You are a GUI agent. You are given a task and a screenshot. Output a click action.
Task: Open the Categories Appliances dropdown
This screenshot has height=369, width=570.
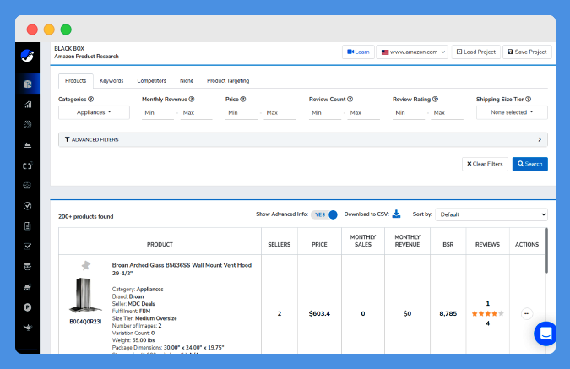(94, 112)
